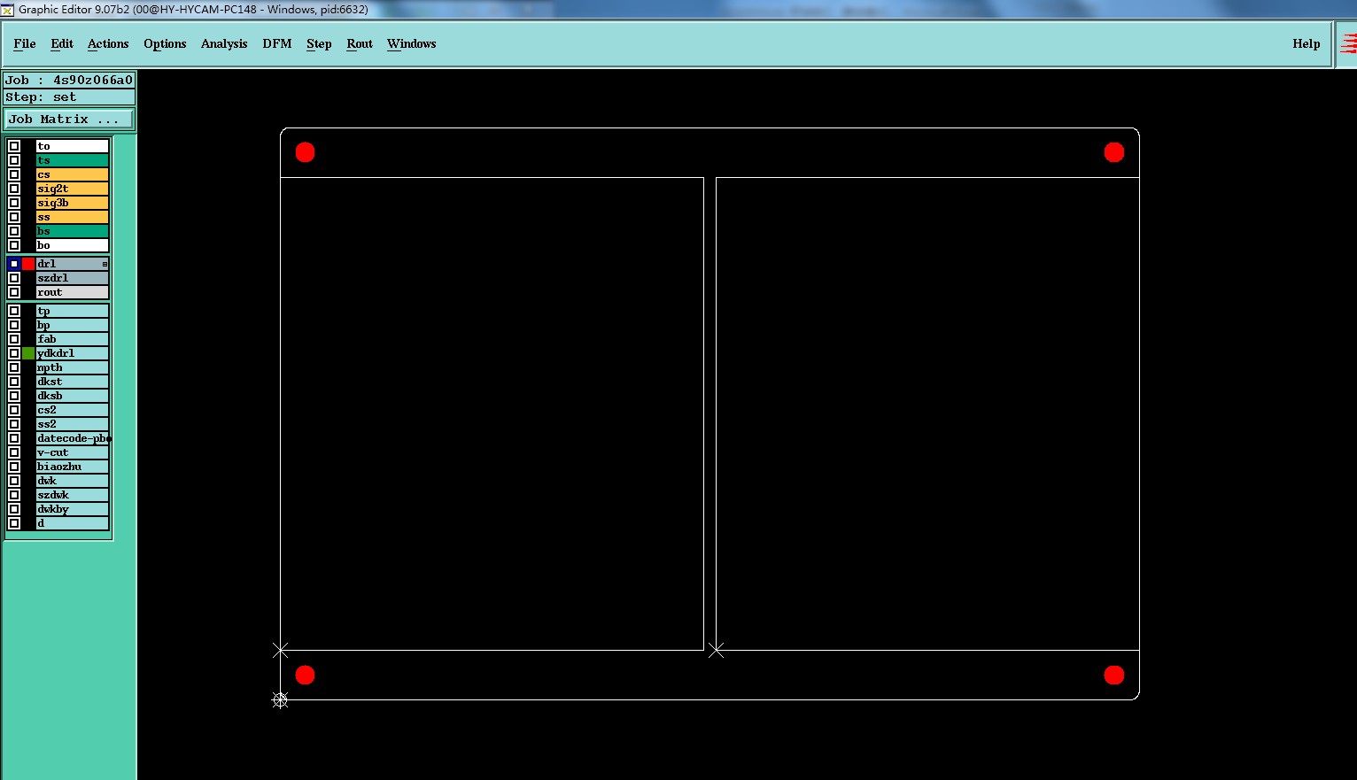Click the green color swatch on ydkdrl row
1357x780 pixels.
click(28, 353)
